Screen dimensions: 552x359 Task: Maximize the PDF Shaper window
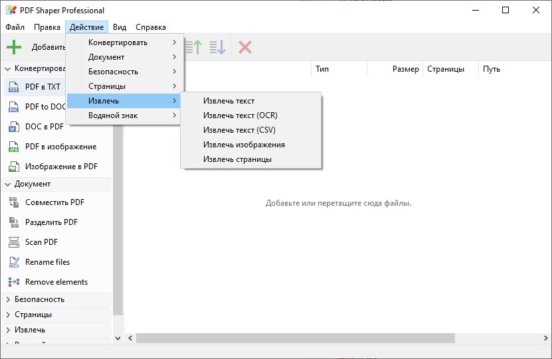[506, 10]
